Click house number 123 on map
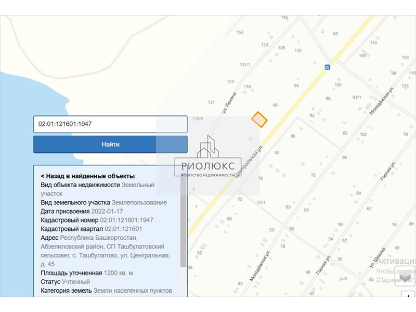Viewport: 416px width, 312px height. coord(230,82)
